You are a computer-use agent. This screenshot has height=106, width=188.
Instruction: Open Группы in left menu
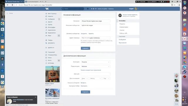tap(50, 25)
